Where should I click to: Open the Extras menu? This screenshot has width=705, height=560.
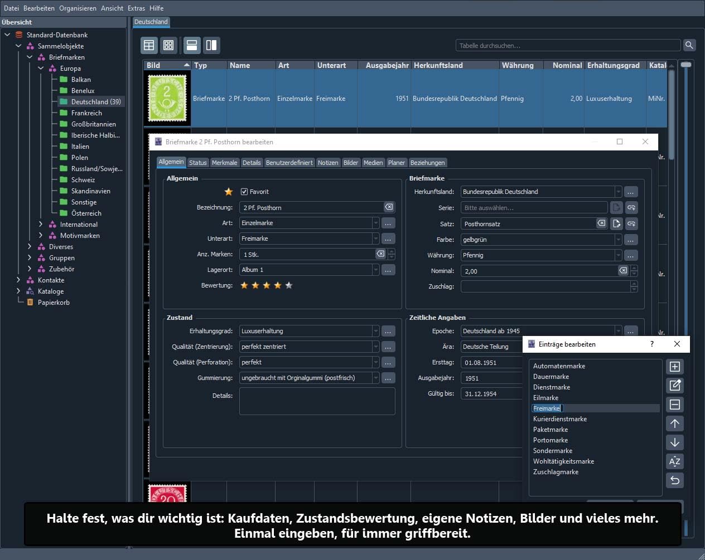click(x=136, y=8)
